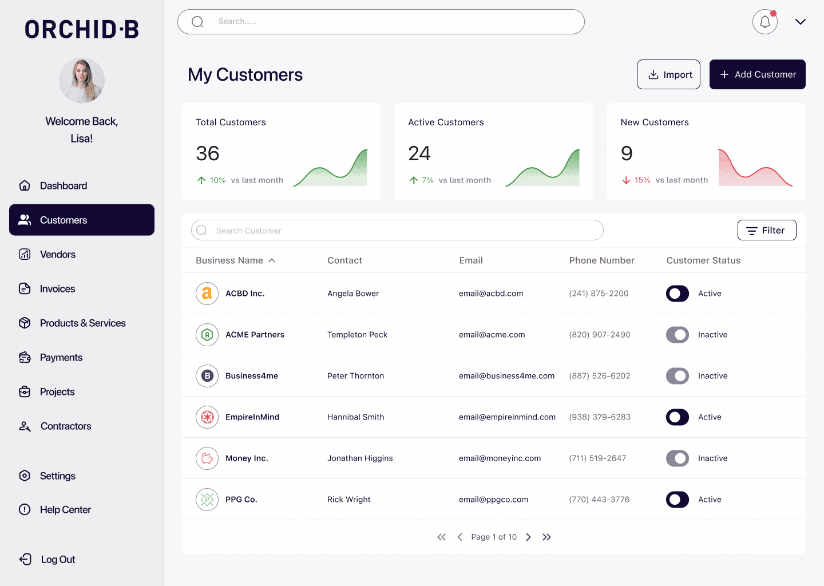Go to the first page
Viewport: 824px width, 586px height.
point(441,537)
